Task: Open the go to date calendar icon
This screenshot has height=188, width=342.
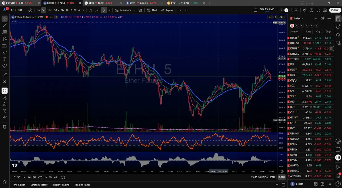Action: point(63,177)
